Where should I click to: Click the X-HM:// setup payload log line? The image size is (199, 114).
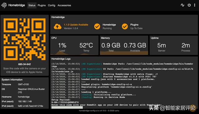pyautogui.click(x=65, y=102)
